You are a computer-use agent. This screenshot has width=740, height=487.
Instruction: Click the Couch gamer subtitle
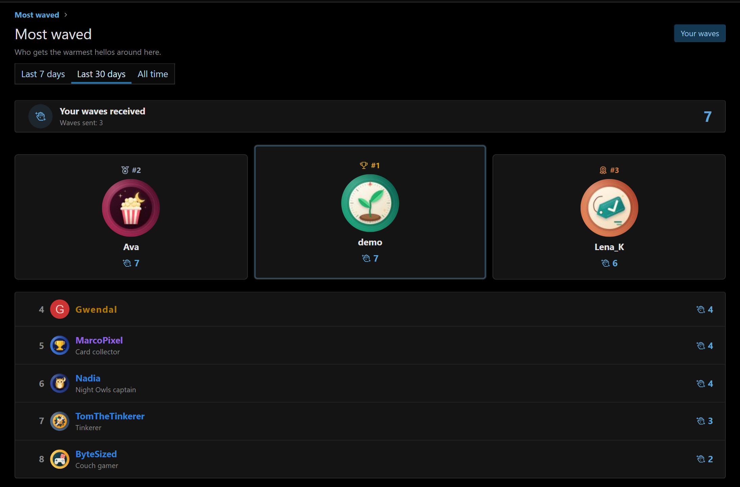pos(97,466)
